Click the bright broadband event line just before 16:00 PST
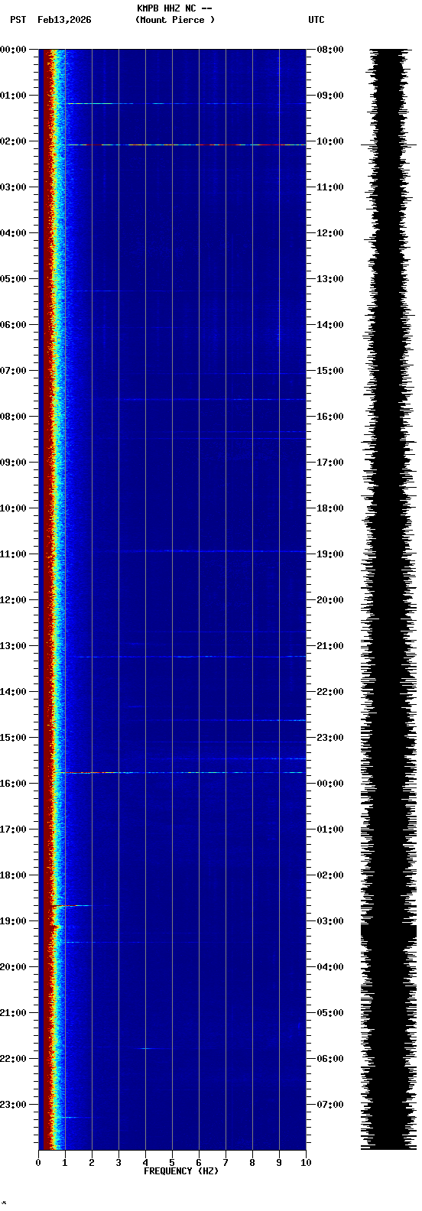 [179, 772]
